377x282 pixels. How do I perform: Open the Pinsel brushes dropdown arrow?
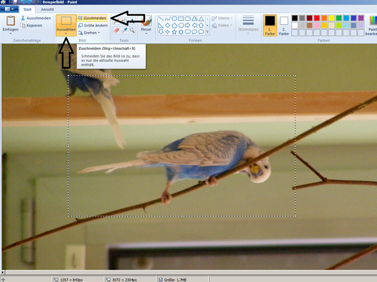(x=146, y=34)
